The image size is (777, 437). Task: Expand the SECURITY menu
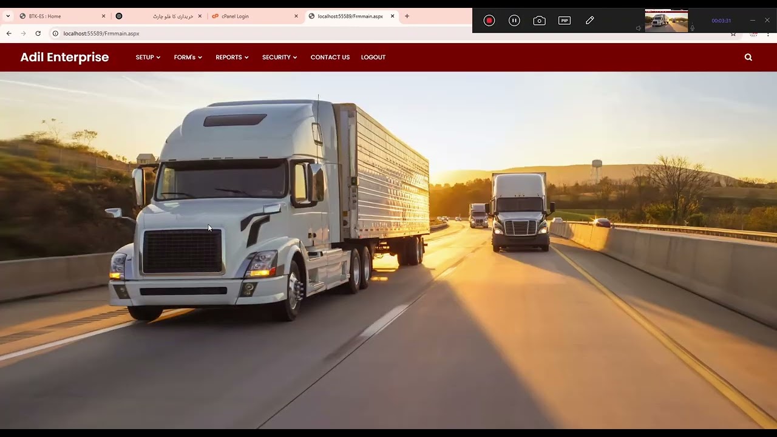280,57
